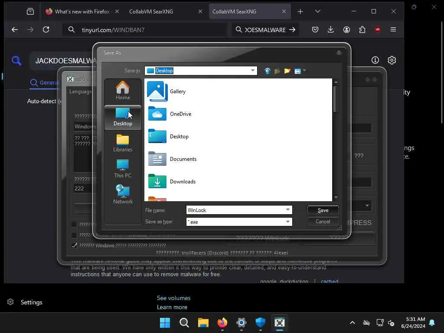444x333 pixels.
Task: Open the cached result link
Action: [x=330, y=281]
